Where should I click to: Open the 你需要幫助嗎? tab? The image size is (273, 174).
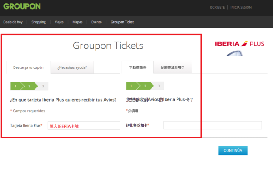click(172, 67)
